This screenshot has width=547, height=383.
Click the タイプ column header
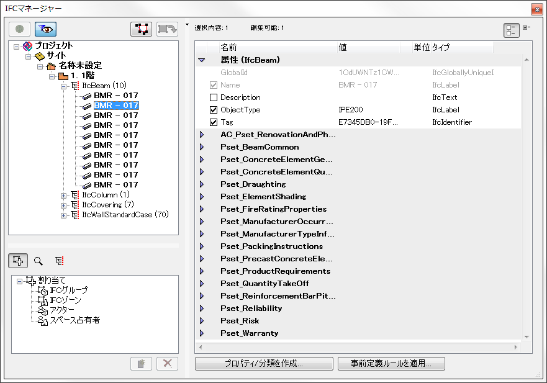tap(462, 47)
